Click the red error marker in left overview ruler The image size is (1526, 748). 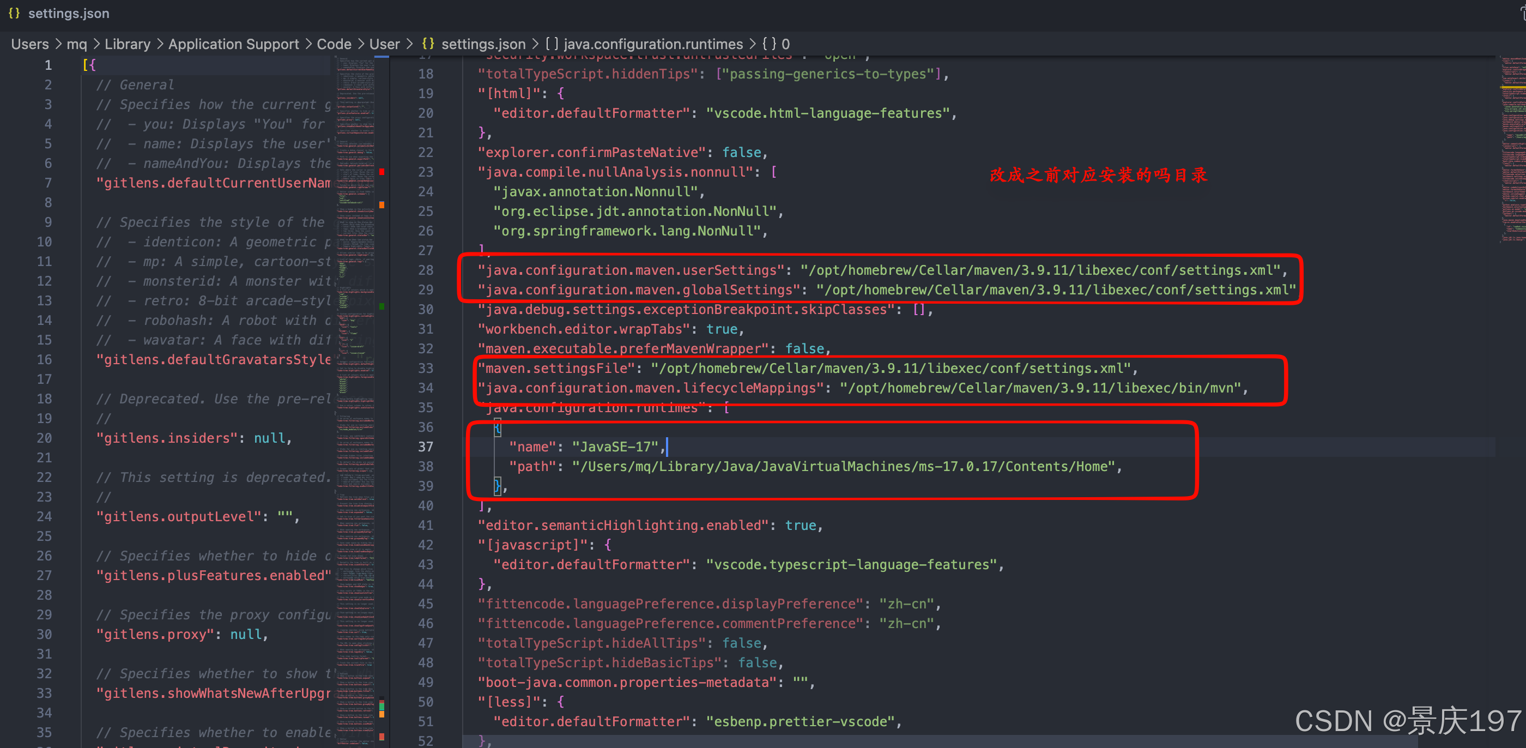coord(381,172)
